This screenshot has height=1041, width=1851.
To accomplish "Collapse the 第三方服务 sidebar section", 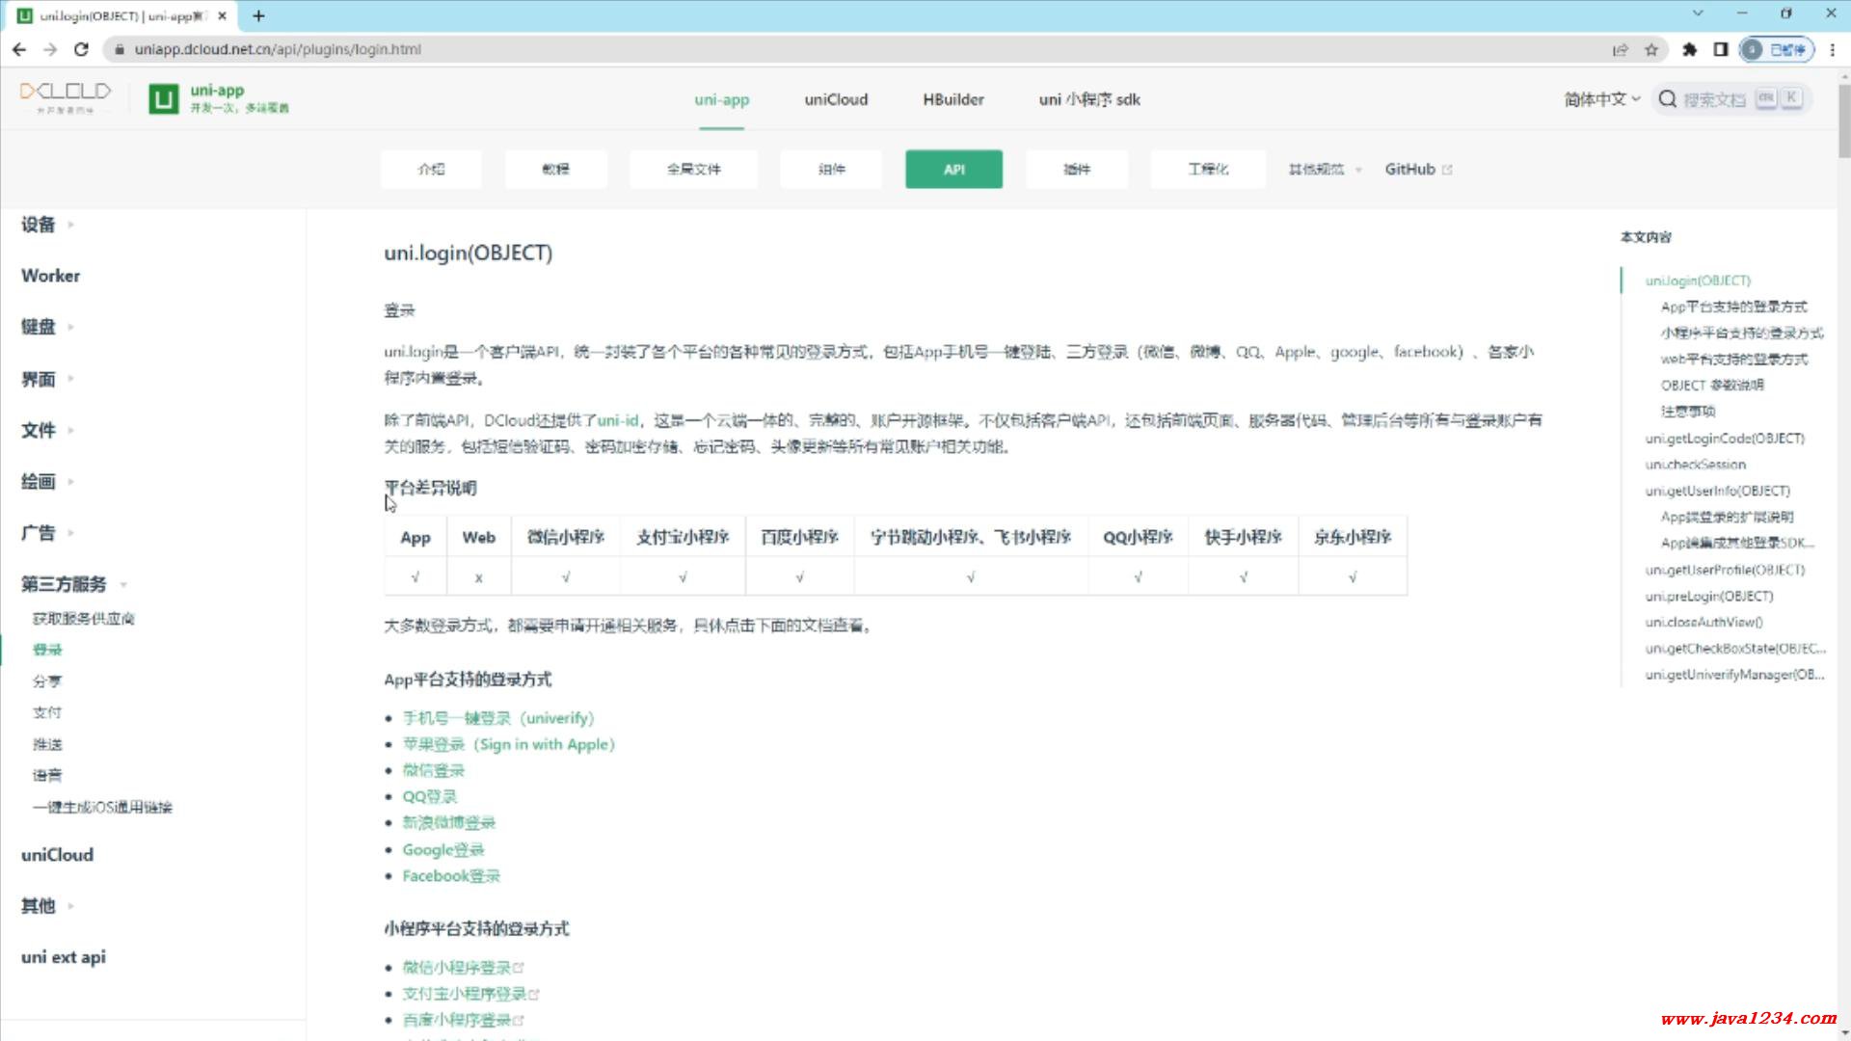I will (x=74, y=584).
